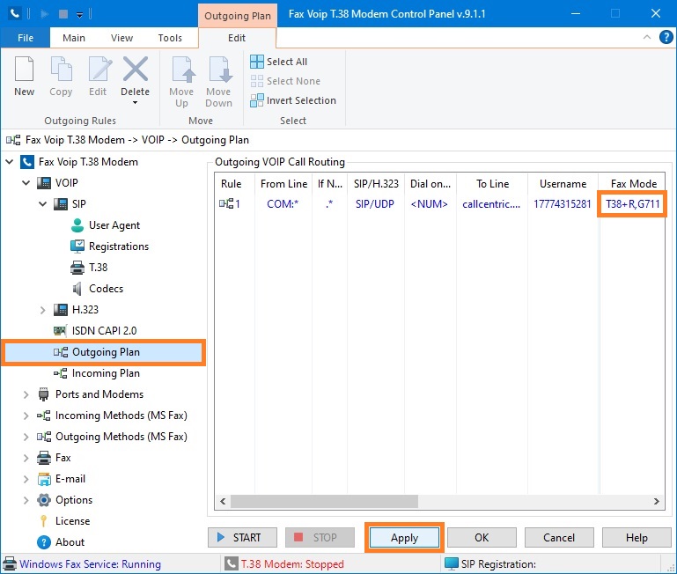Click the Edit rule icon
The width and height of the screenshot is (677, 574).
point(99,69)
